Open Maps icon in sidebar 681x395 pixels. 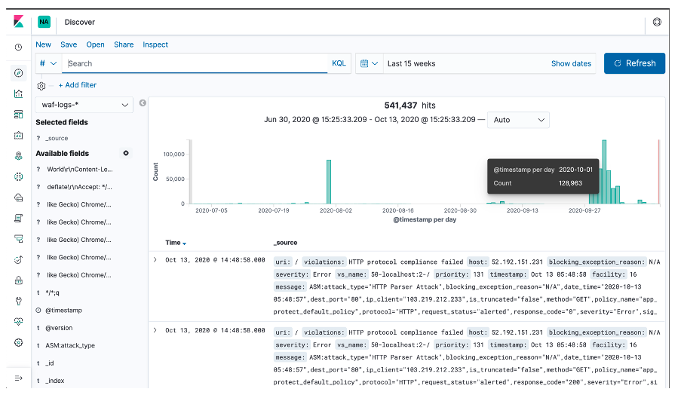(x=18, y=156)
